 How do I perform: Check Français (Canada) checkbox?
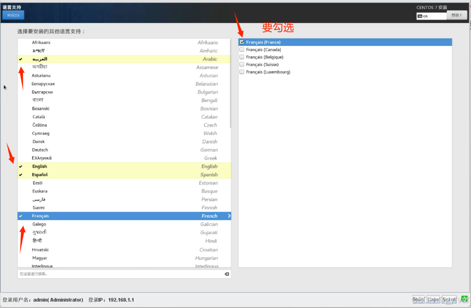[242, 50]
